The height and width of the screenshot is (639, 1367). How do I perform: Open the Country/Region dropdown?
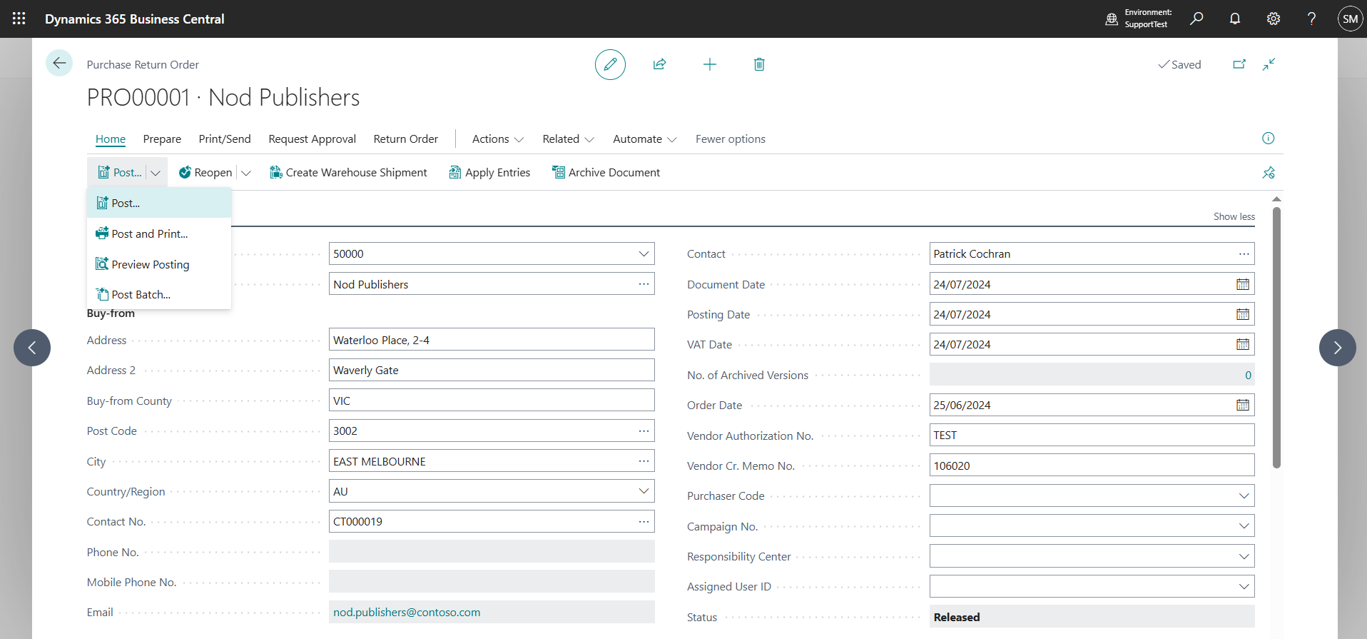(x=644, y=491)
